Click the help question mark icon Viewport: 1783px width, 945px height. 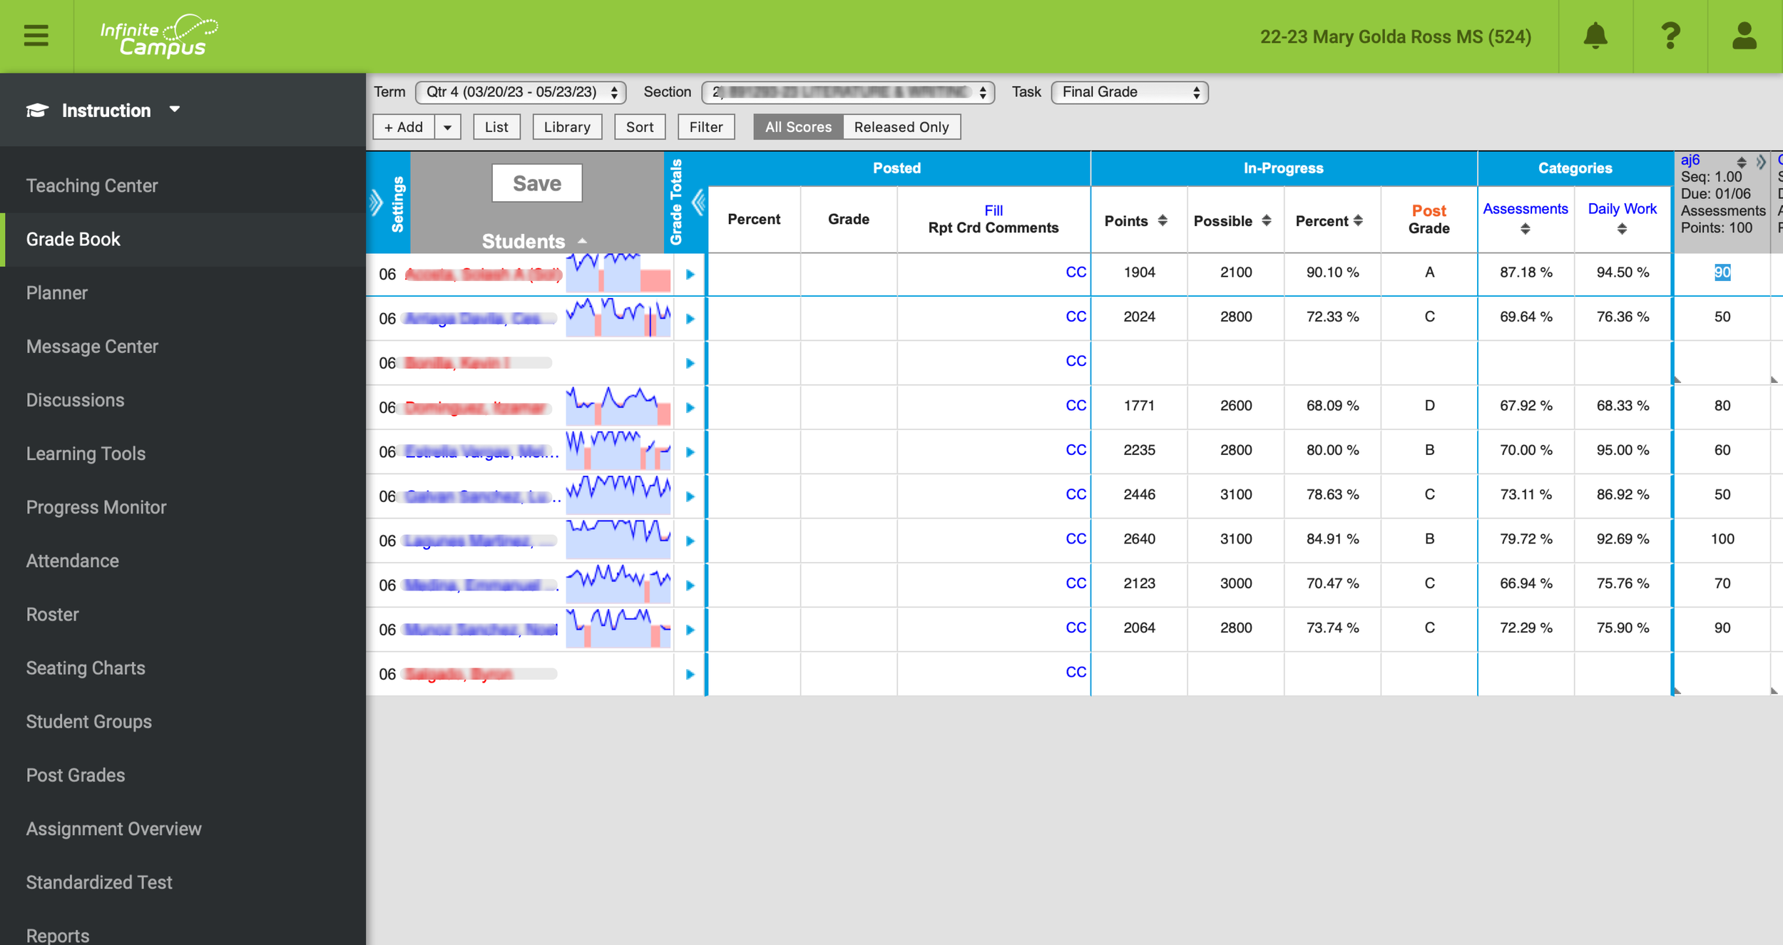coord(1670,36)
